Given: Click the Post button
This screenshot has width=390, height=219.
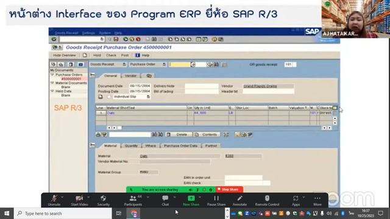Looking at the screenshot, I should coord(125,55).
